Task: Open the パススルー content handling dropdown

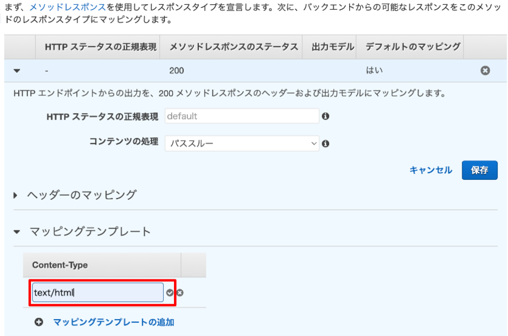Action: pyautogui.click(x=242, y=143)
